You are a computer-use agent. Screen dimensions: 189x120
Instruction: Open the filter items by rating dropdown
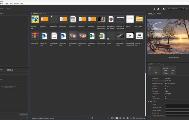(x=164, y=9)
